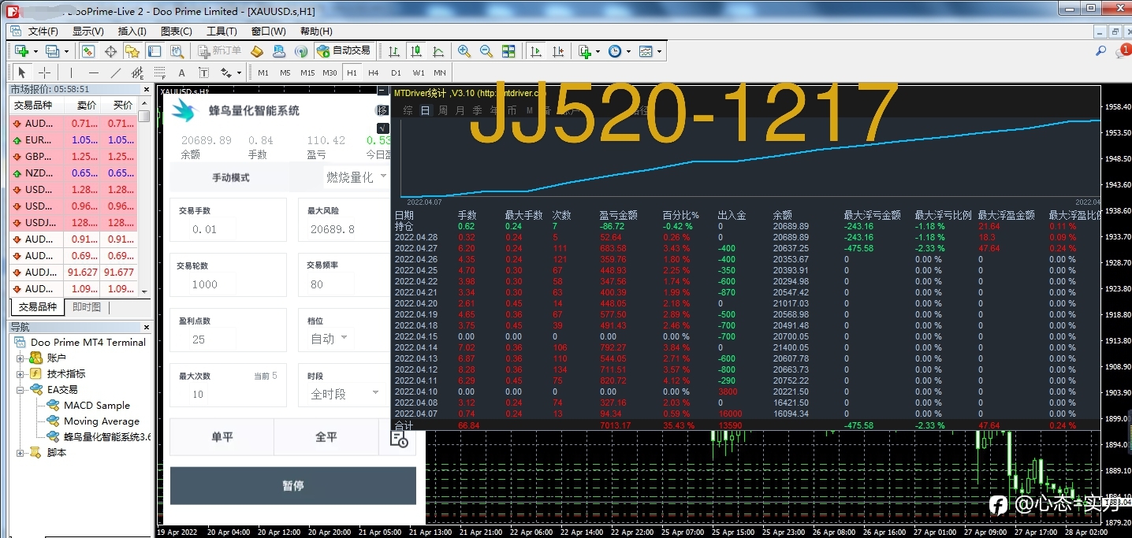Select the Fibonacci retracement tool
This screenshot has width=1132, height=538.
(x=159, y=72)
